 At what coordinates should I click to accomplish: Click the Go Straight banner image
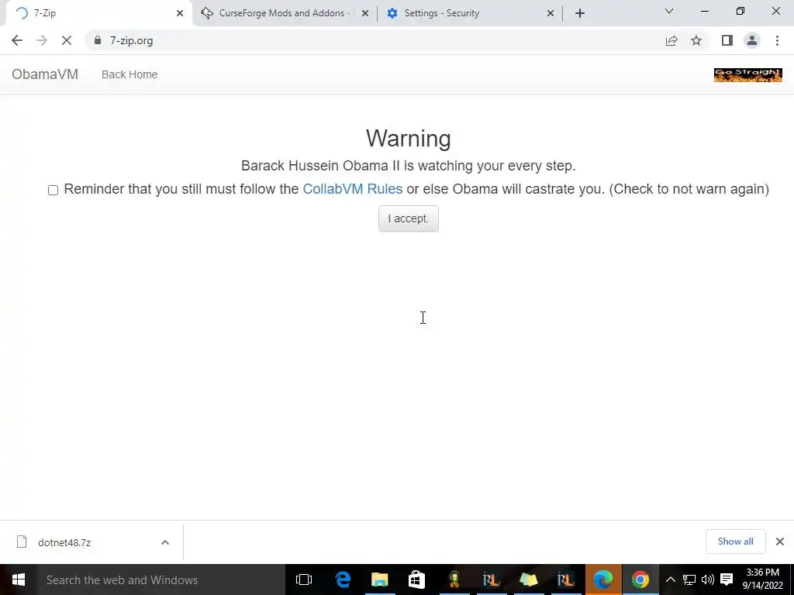coord(748,75)
